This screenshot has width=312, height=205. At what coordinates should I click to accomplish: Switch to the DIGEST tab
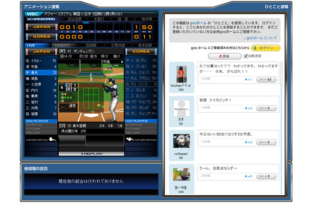[64, 46]
